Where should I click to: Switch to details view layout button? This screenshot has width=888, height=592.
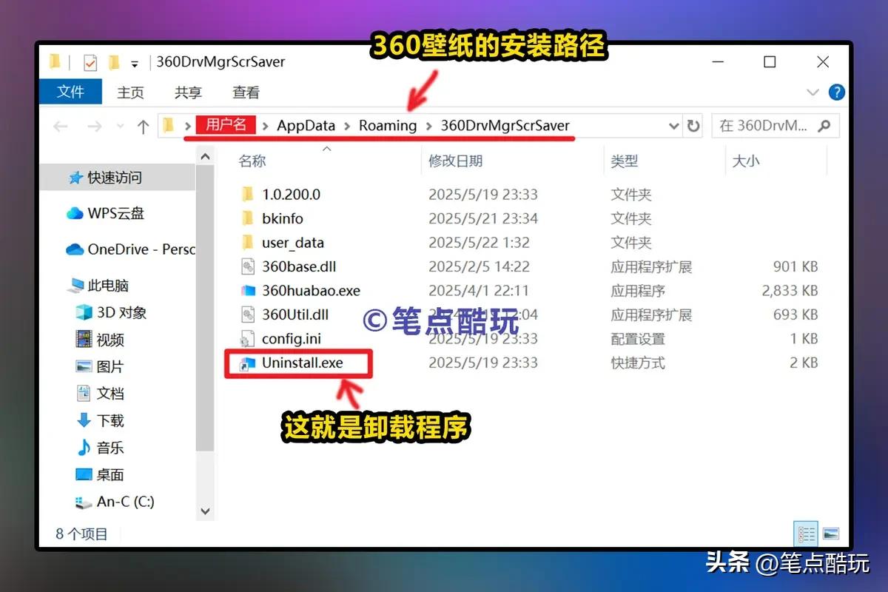pos(806,534)
